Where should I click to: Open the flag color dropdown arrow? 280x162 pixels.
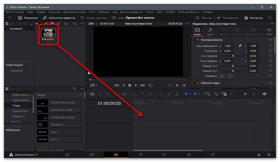(x=190, y=94)
